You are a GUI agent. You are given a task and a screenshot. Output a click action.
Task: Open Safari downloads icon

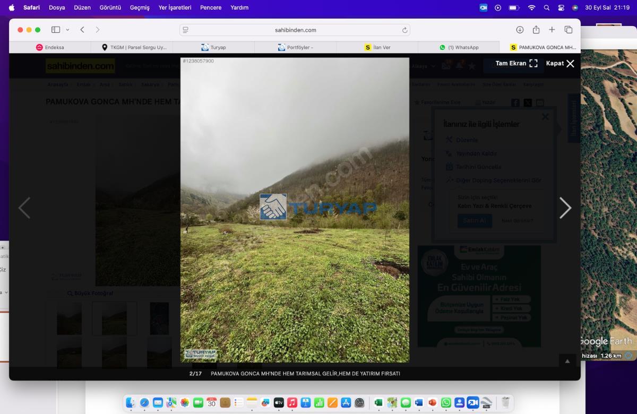click(520, 30)
